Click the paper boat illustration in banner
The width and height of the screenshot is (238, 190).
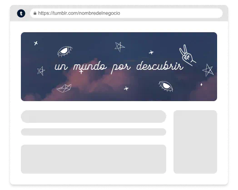click(64, 88)
